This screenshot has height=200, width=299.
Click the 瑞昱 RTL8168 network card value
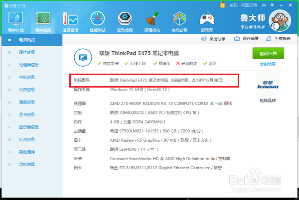[166, 168]
